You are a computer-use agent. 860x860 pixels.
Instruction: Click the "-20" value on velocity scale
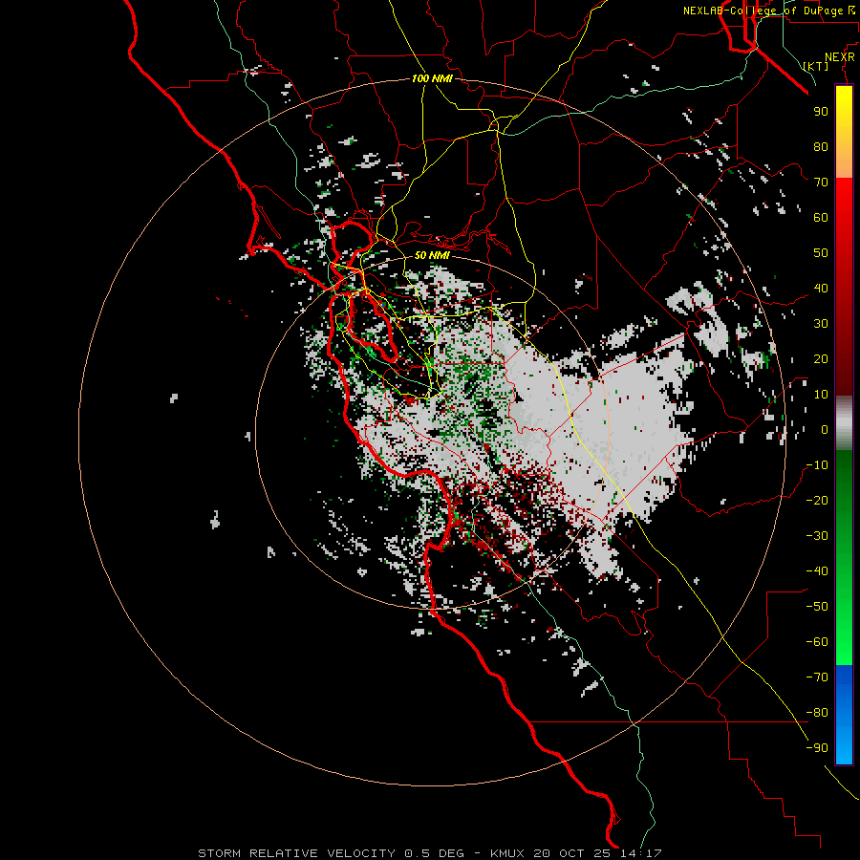click(817, 500)
